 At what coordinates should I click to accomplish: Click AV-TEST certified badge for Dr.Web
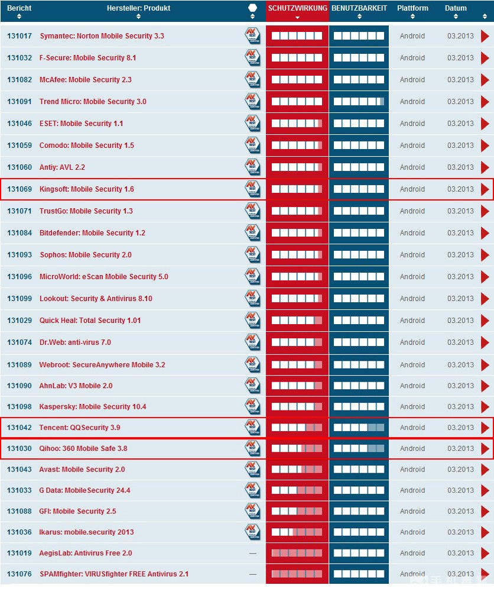coord(252,342)
